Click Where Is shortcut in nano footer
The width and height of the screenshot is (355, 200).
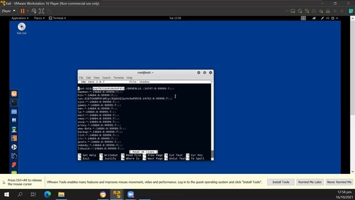pyautogui.click(x=130, y=158)
